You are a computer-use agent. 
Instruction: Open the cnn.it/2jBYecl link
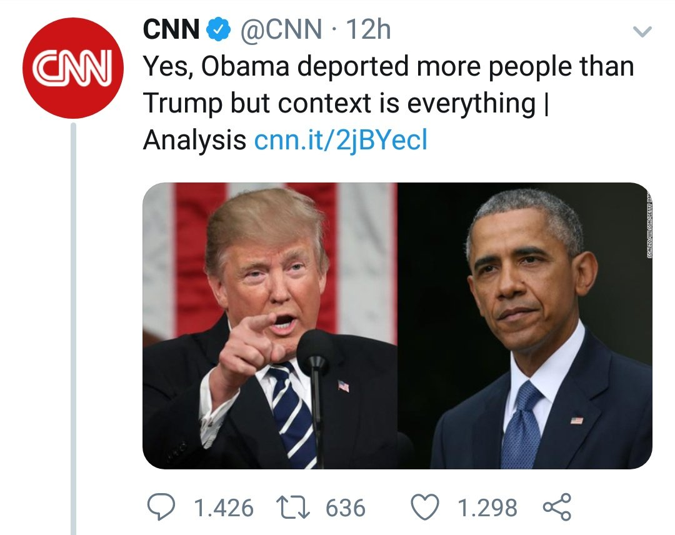(x=341, y=141)
